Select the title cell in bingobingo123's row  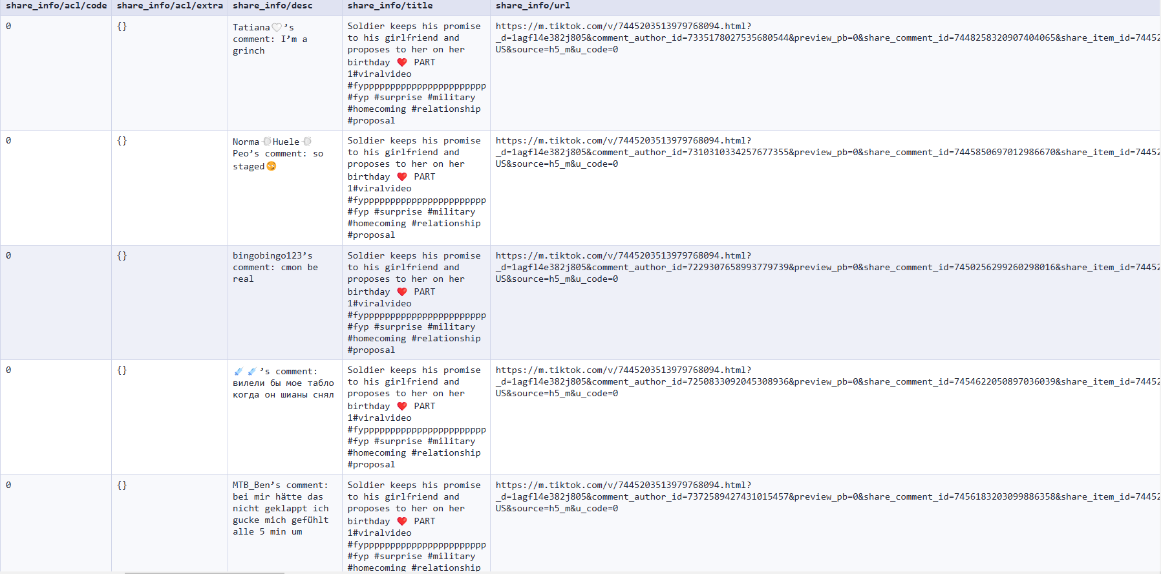(416, 303)
